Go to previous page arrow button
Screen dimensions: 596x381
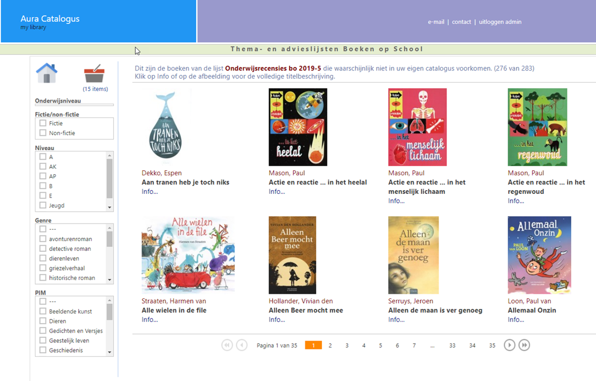click(242, 345)
